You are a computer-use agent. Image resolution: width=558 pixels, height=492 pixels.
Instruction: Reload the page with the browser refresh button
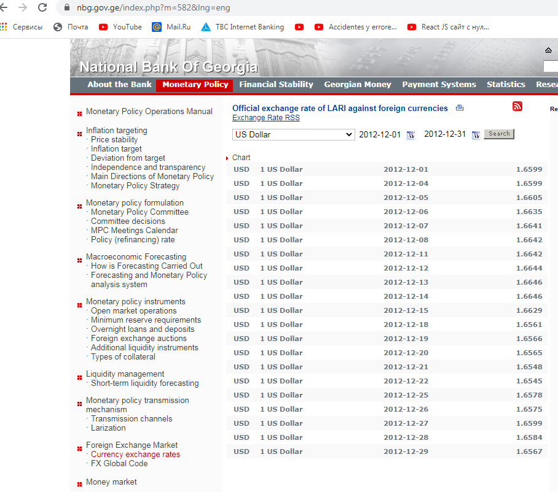pos(42,7)
